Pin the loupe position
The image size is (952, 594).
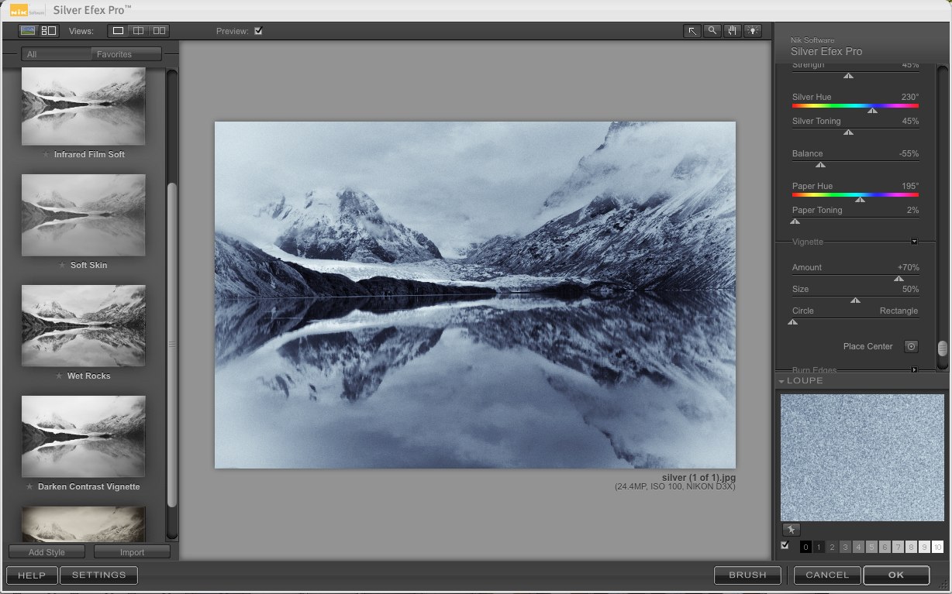791,530
